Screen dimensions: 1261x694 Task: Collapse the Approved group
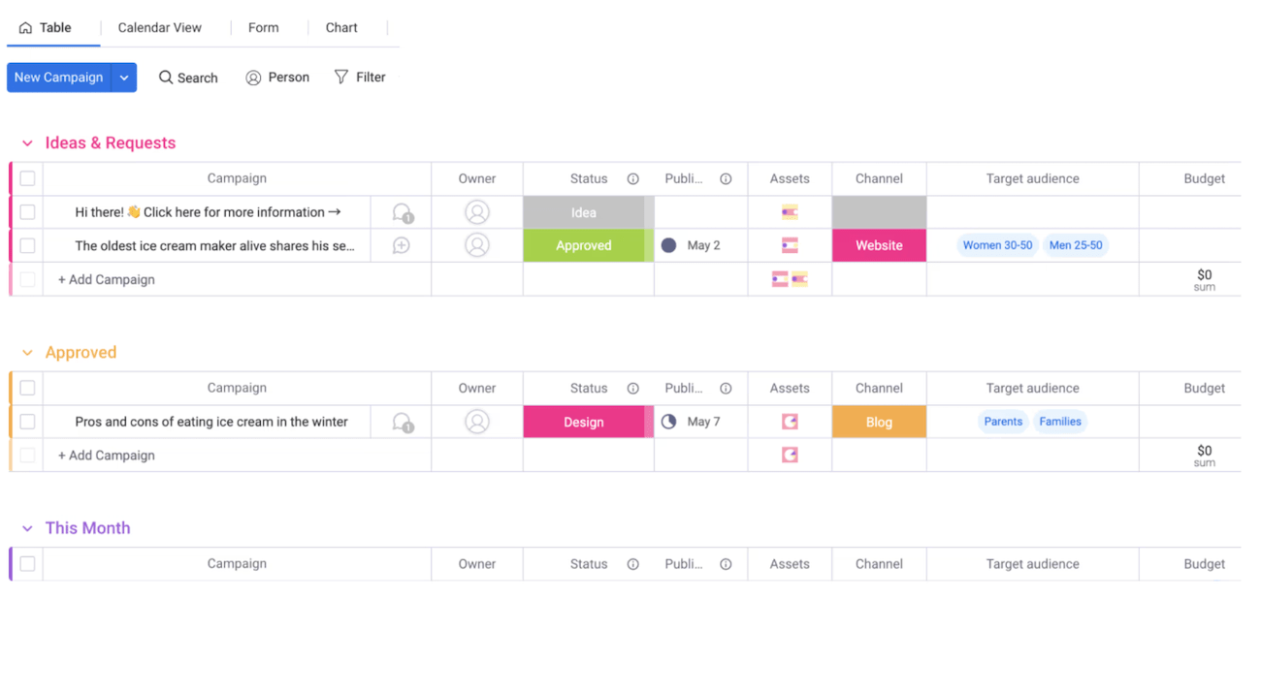tap(27, 352)
